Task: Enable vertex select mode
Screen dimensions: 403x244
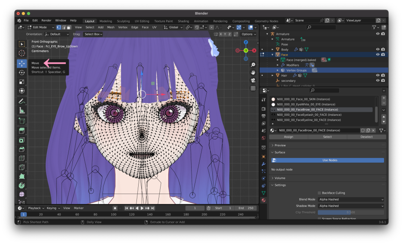Action: [59, 28]
